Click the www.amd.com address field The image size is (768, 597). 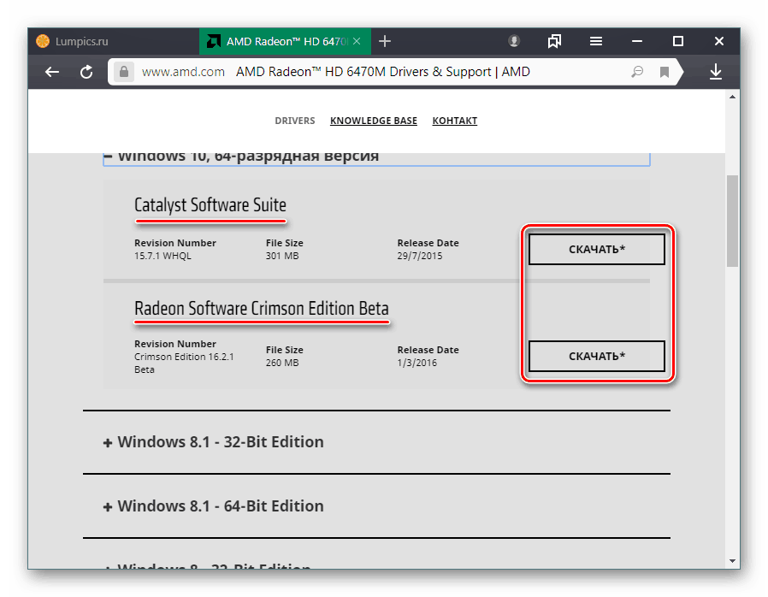tap(183, 72)
